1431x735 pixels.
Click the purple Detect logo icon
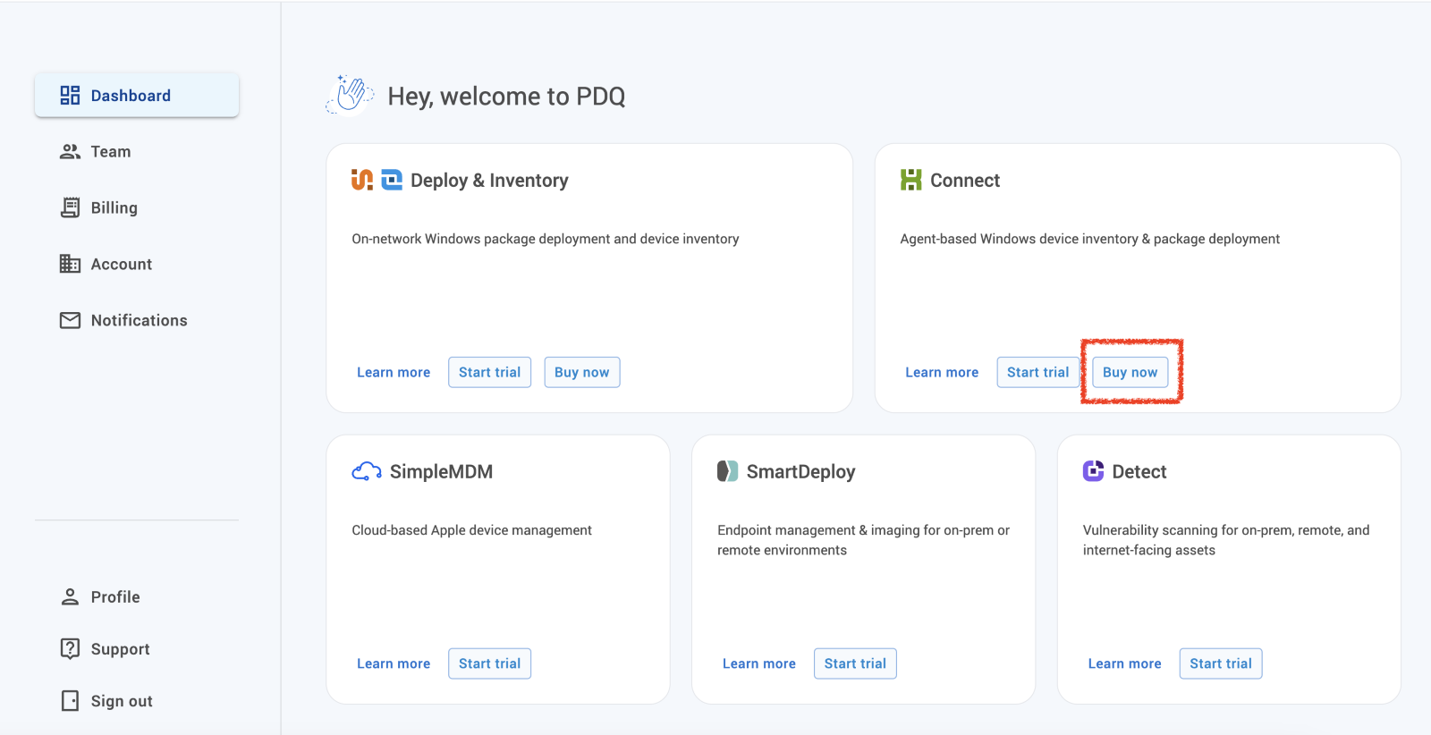[1093, 471]
